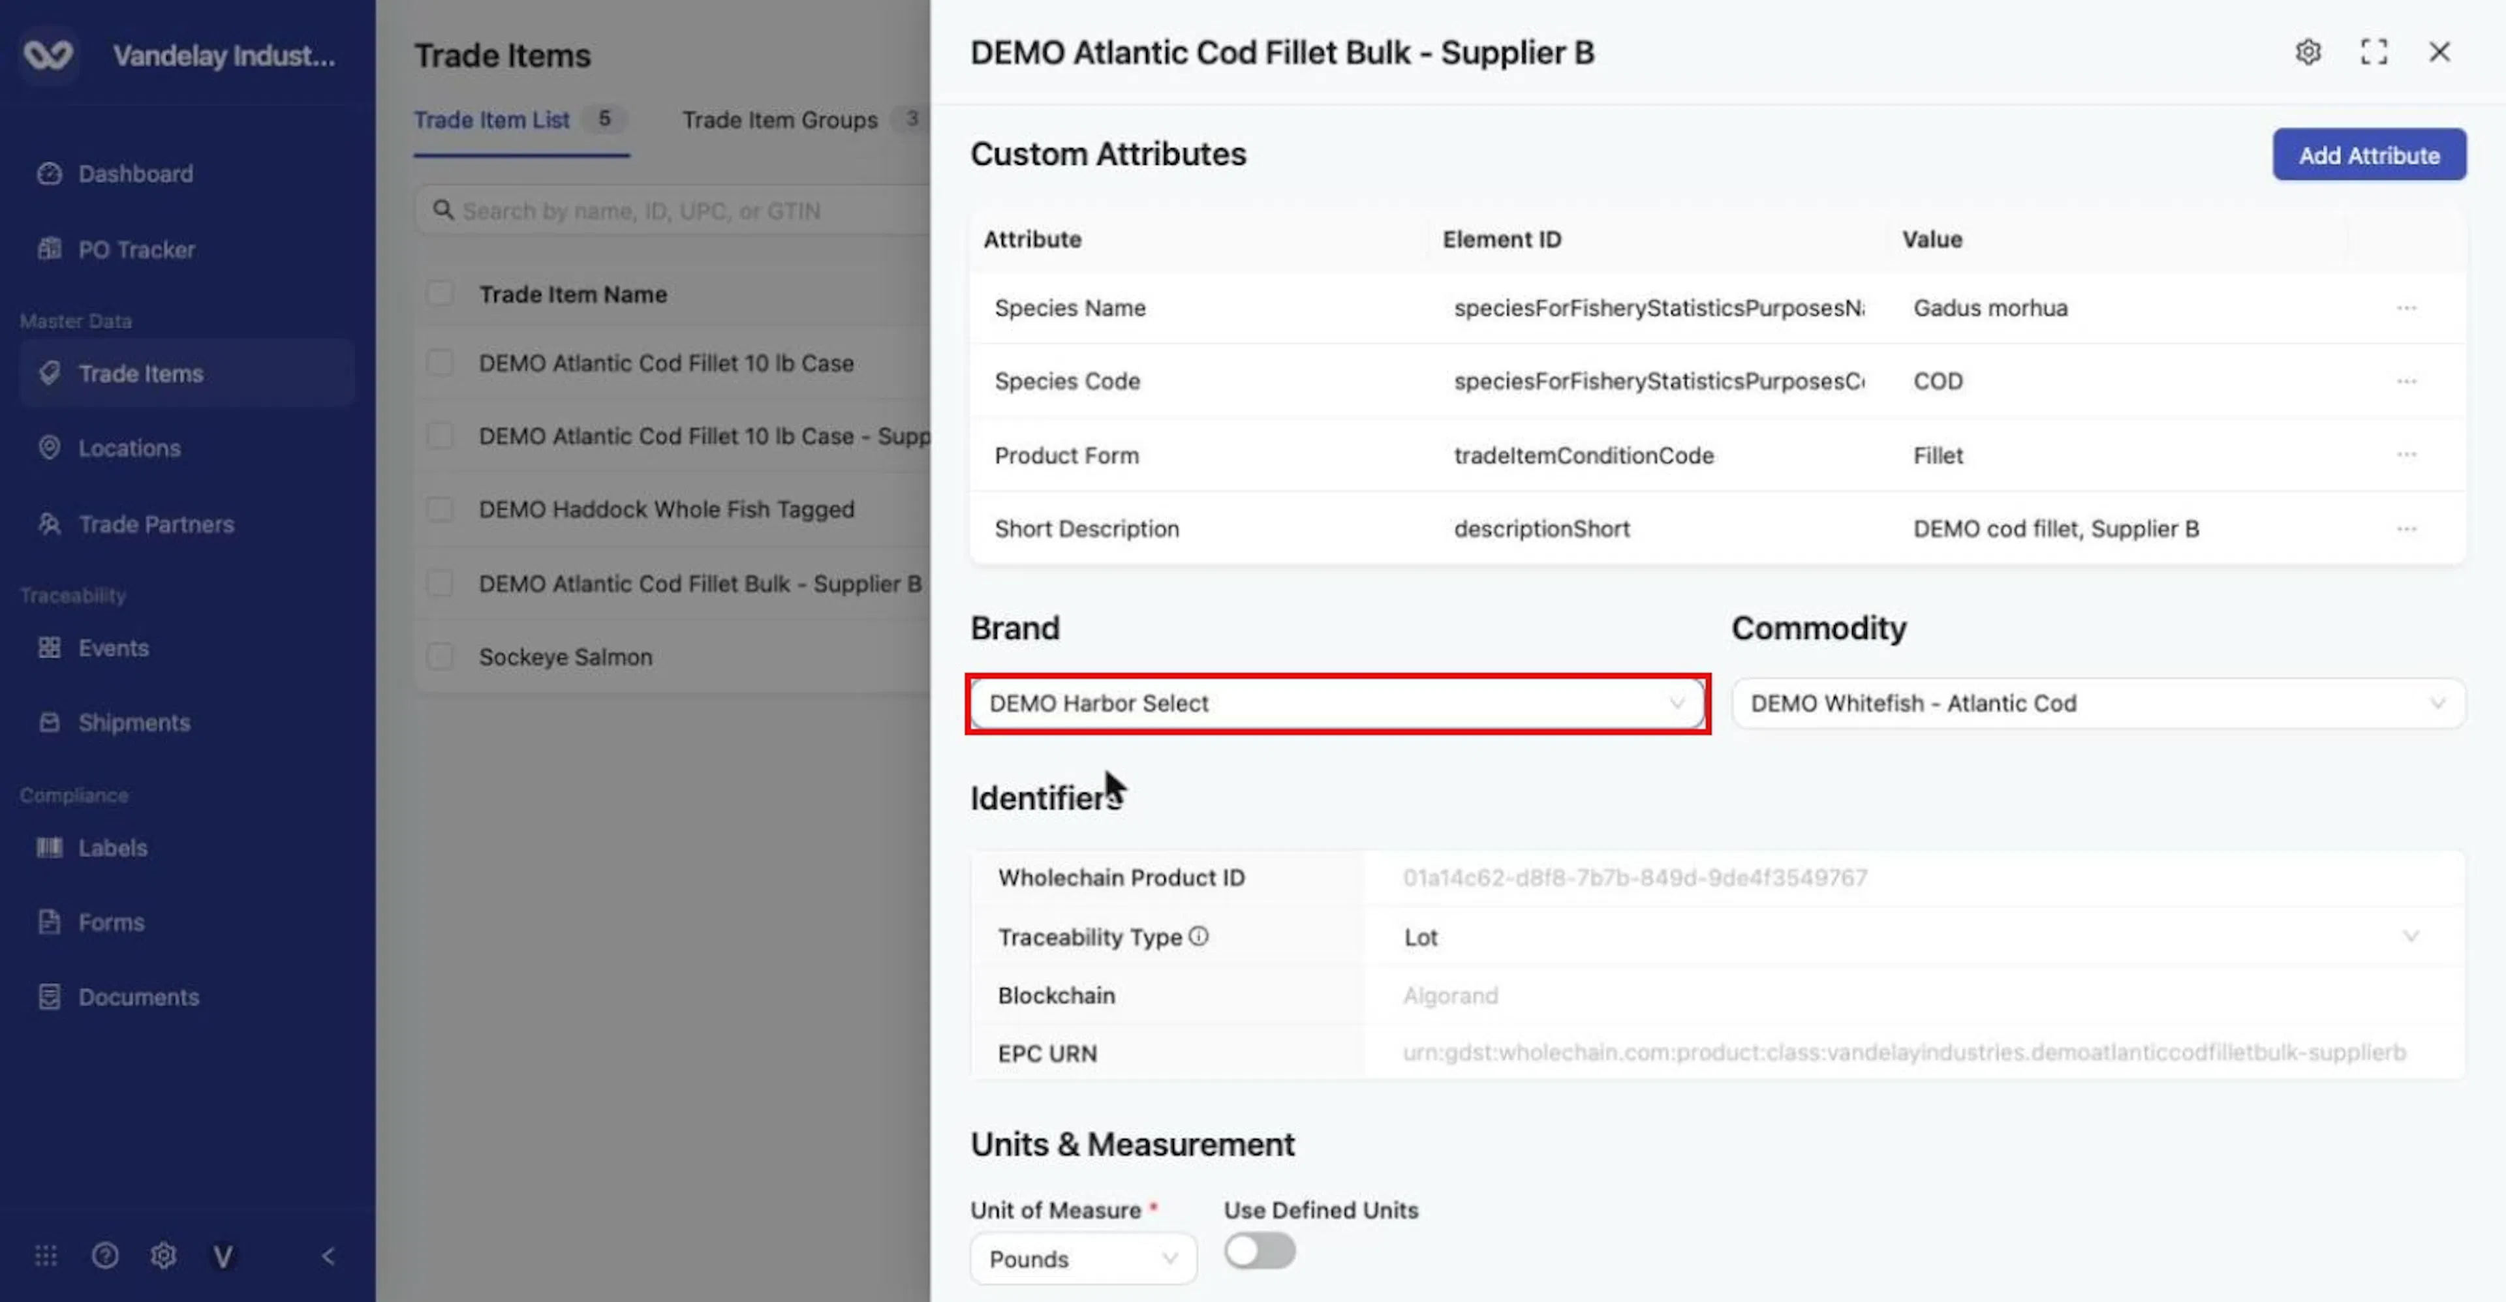This screenshot has height=1302, width=2506.
Task: Collapse the sidebar with the arrow
Action: [x=328, y=1255]
